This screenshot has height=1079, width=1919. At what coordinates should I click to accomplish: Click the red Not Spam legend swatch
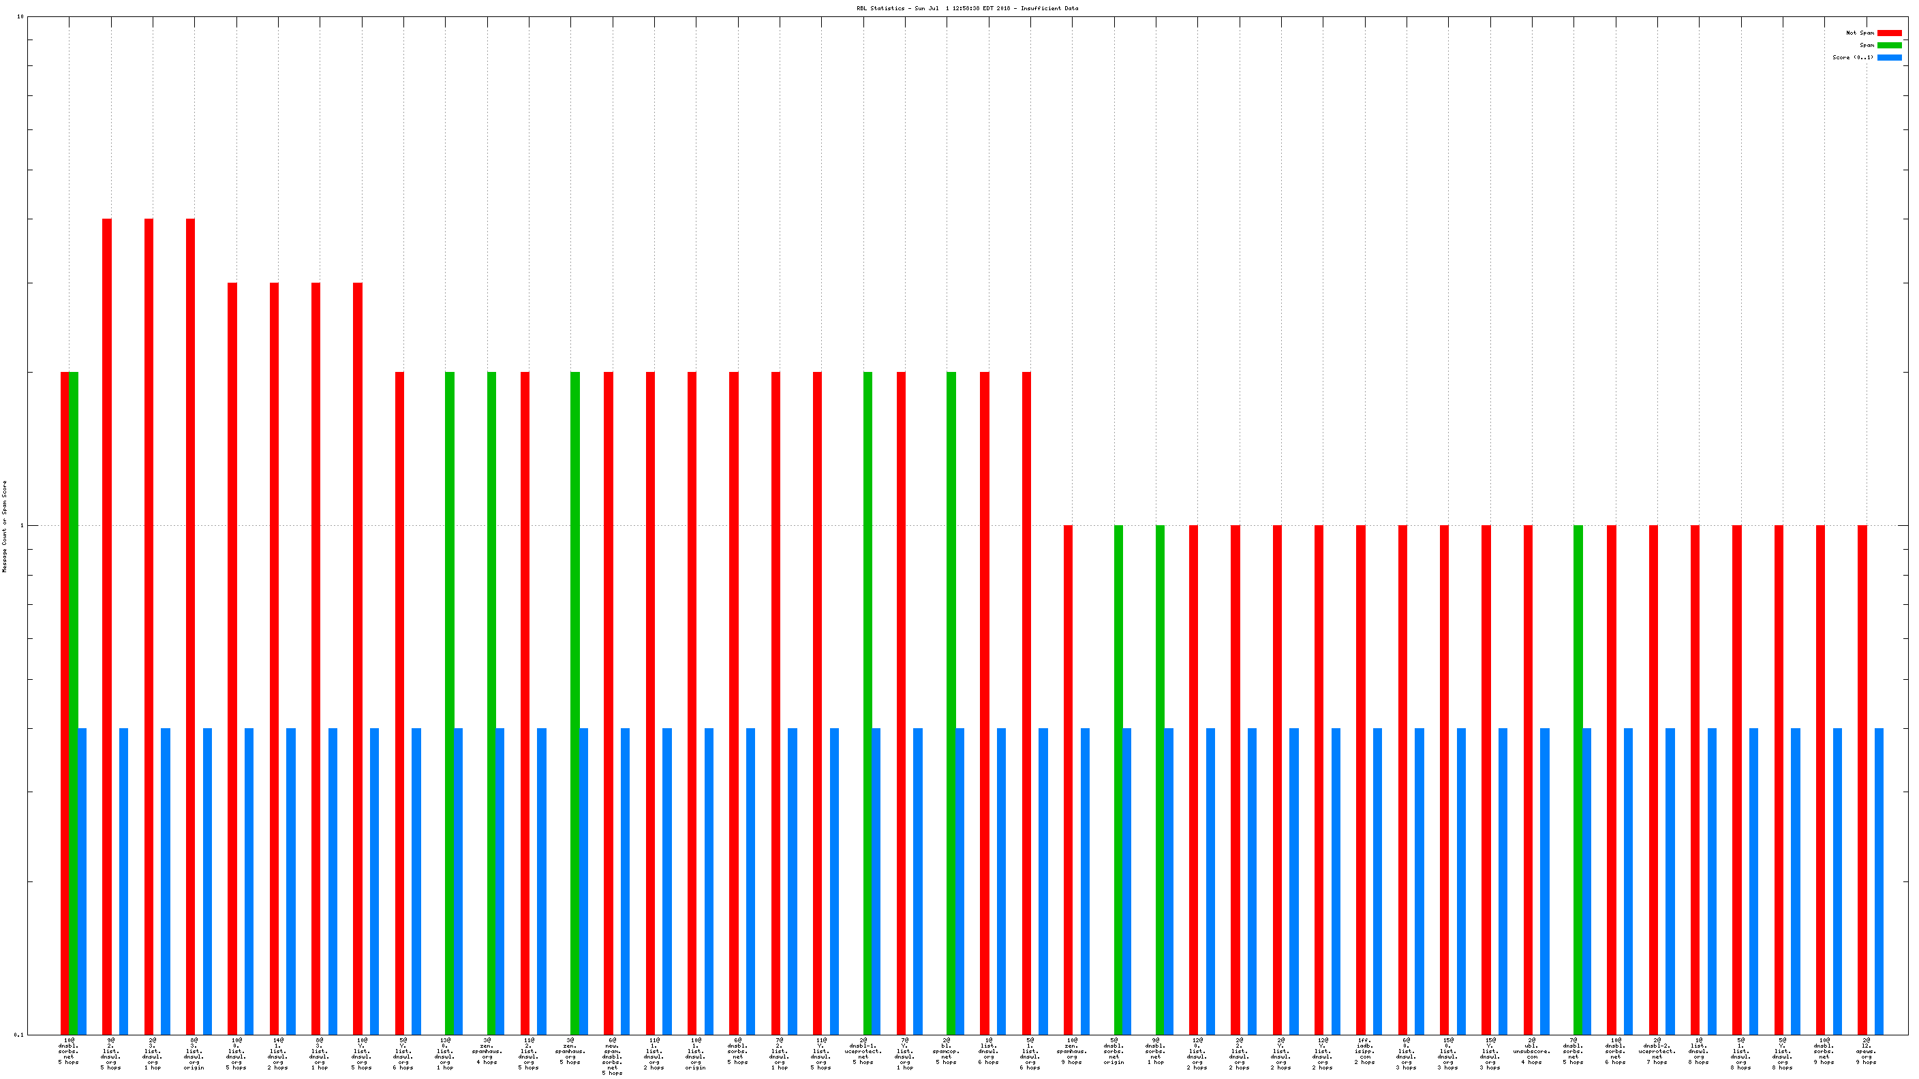pos(1888,33)
